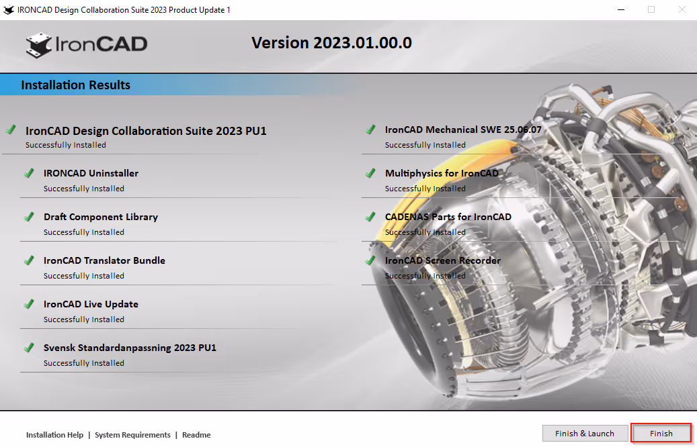Click the green checkmark beside IRONCAD Uninstaller
Image resolution: width=697 pixels, height=447 pixels.
(29, 173)
